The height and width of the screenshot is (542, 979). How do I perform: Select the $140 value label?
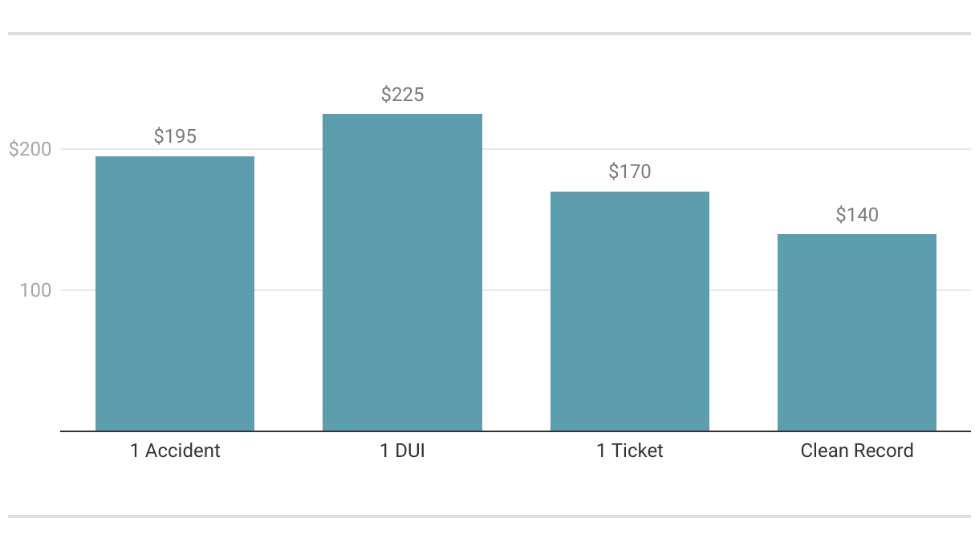coord(857,215)
